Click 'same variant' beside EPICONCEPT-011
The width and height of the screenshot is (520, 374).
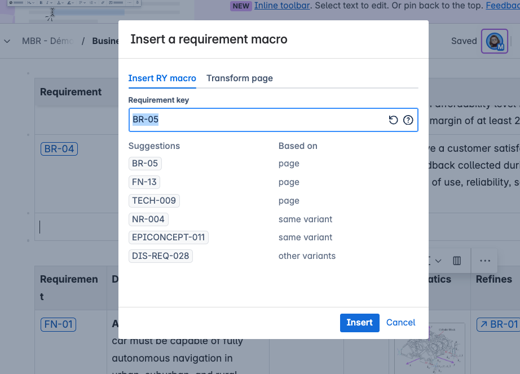pyautogui.click(x=306, y=237)
